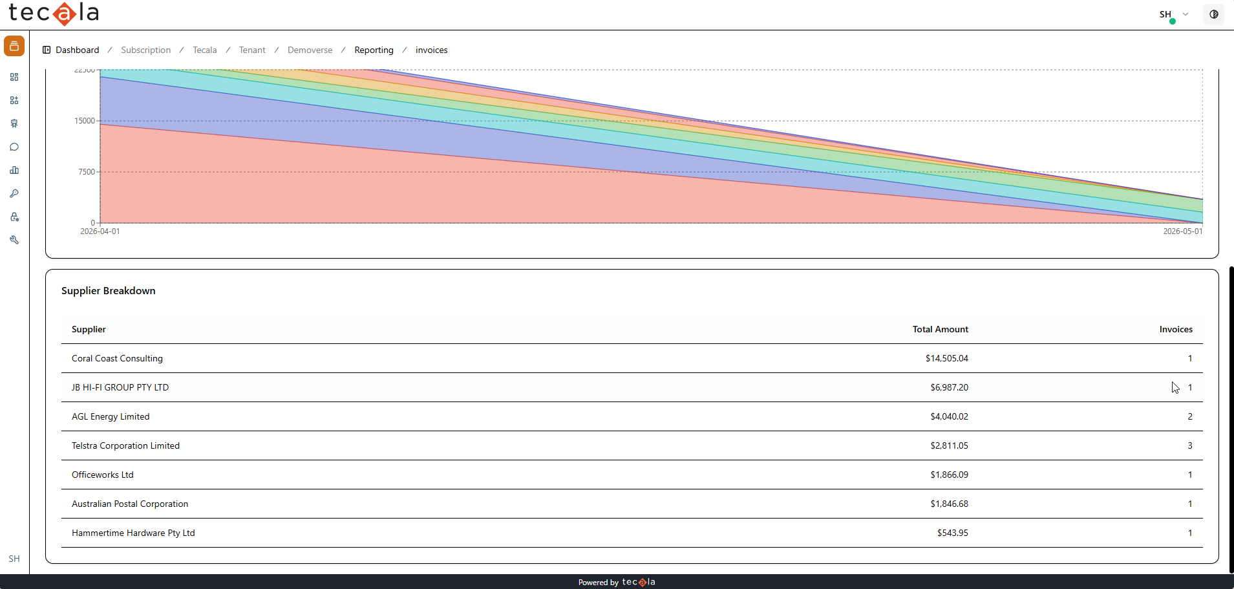This screenshot has width=1234, height=589.
Task: Select the Officeworks Ltd row
Action: (632, 475)
